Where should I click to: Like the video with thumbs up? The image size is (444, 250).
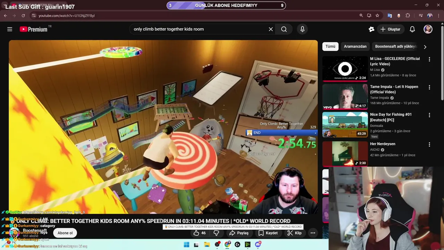[199, 233]
